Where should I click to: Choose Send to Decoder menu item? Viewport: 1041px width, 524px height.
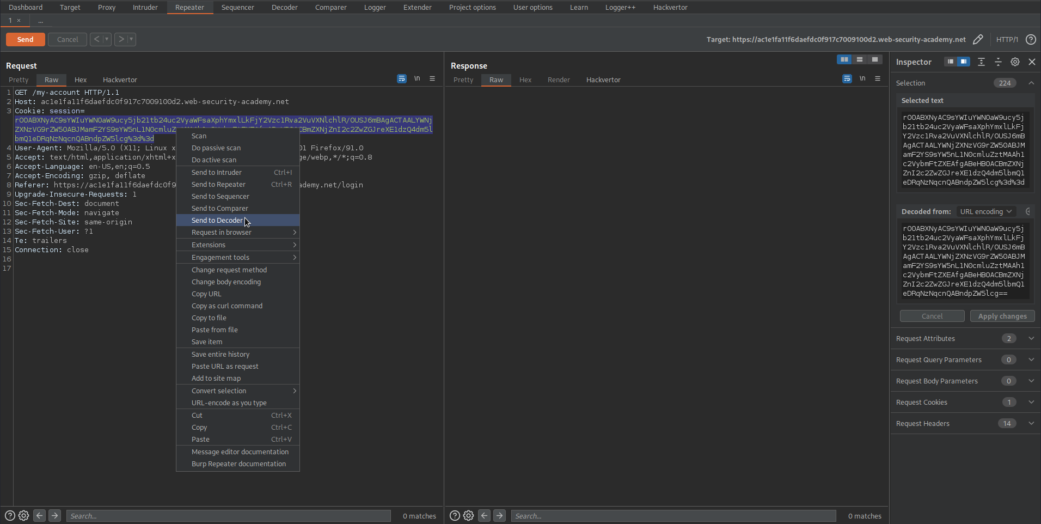pos(238,220)
